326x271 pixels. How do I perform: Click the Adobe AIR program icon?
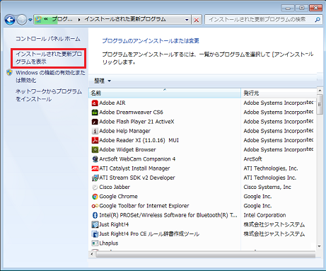click(95, 103)
